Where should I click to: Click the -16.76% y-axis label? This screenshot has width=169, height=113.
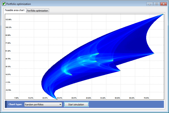[x=8, y=90]
